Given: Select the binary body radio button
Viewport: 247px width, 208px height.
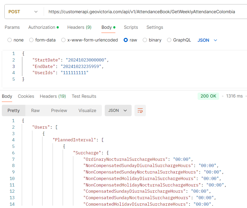Looking at the screenshot, I should pyautogui.click(x=145, y=40).
